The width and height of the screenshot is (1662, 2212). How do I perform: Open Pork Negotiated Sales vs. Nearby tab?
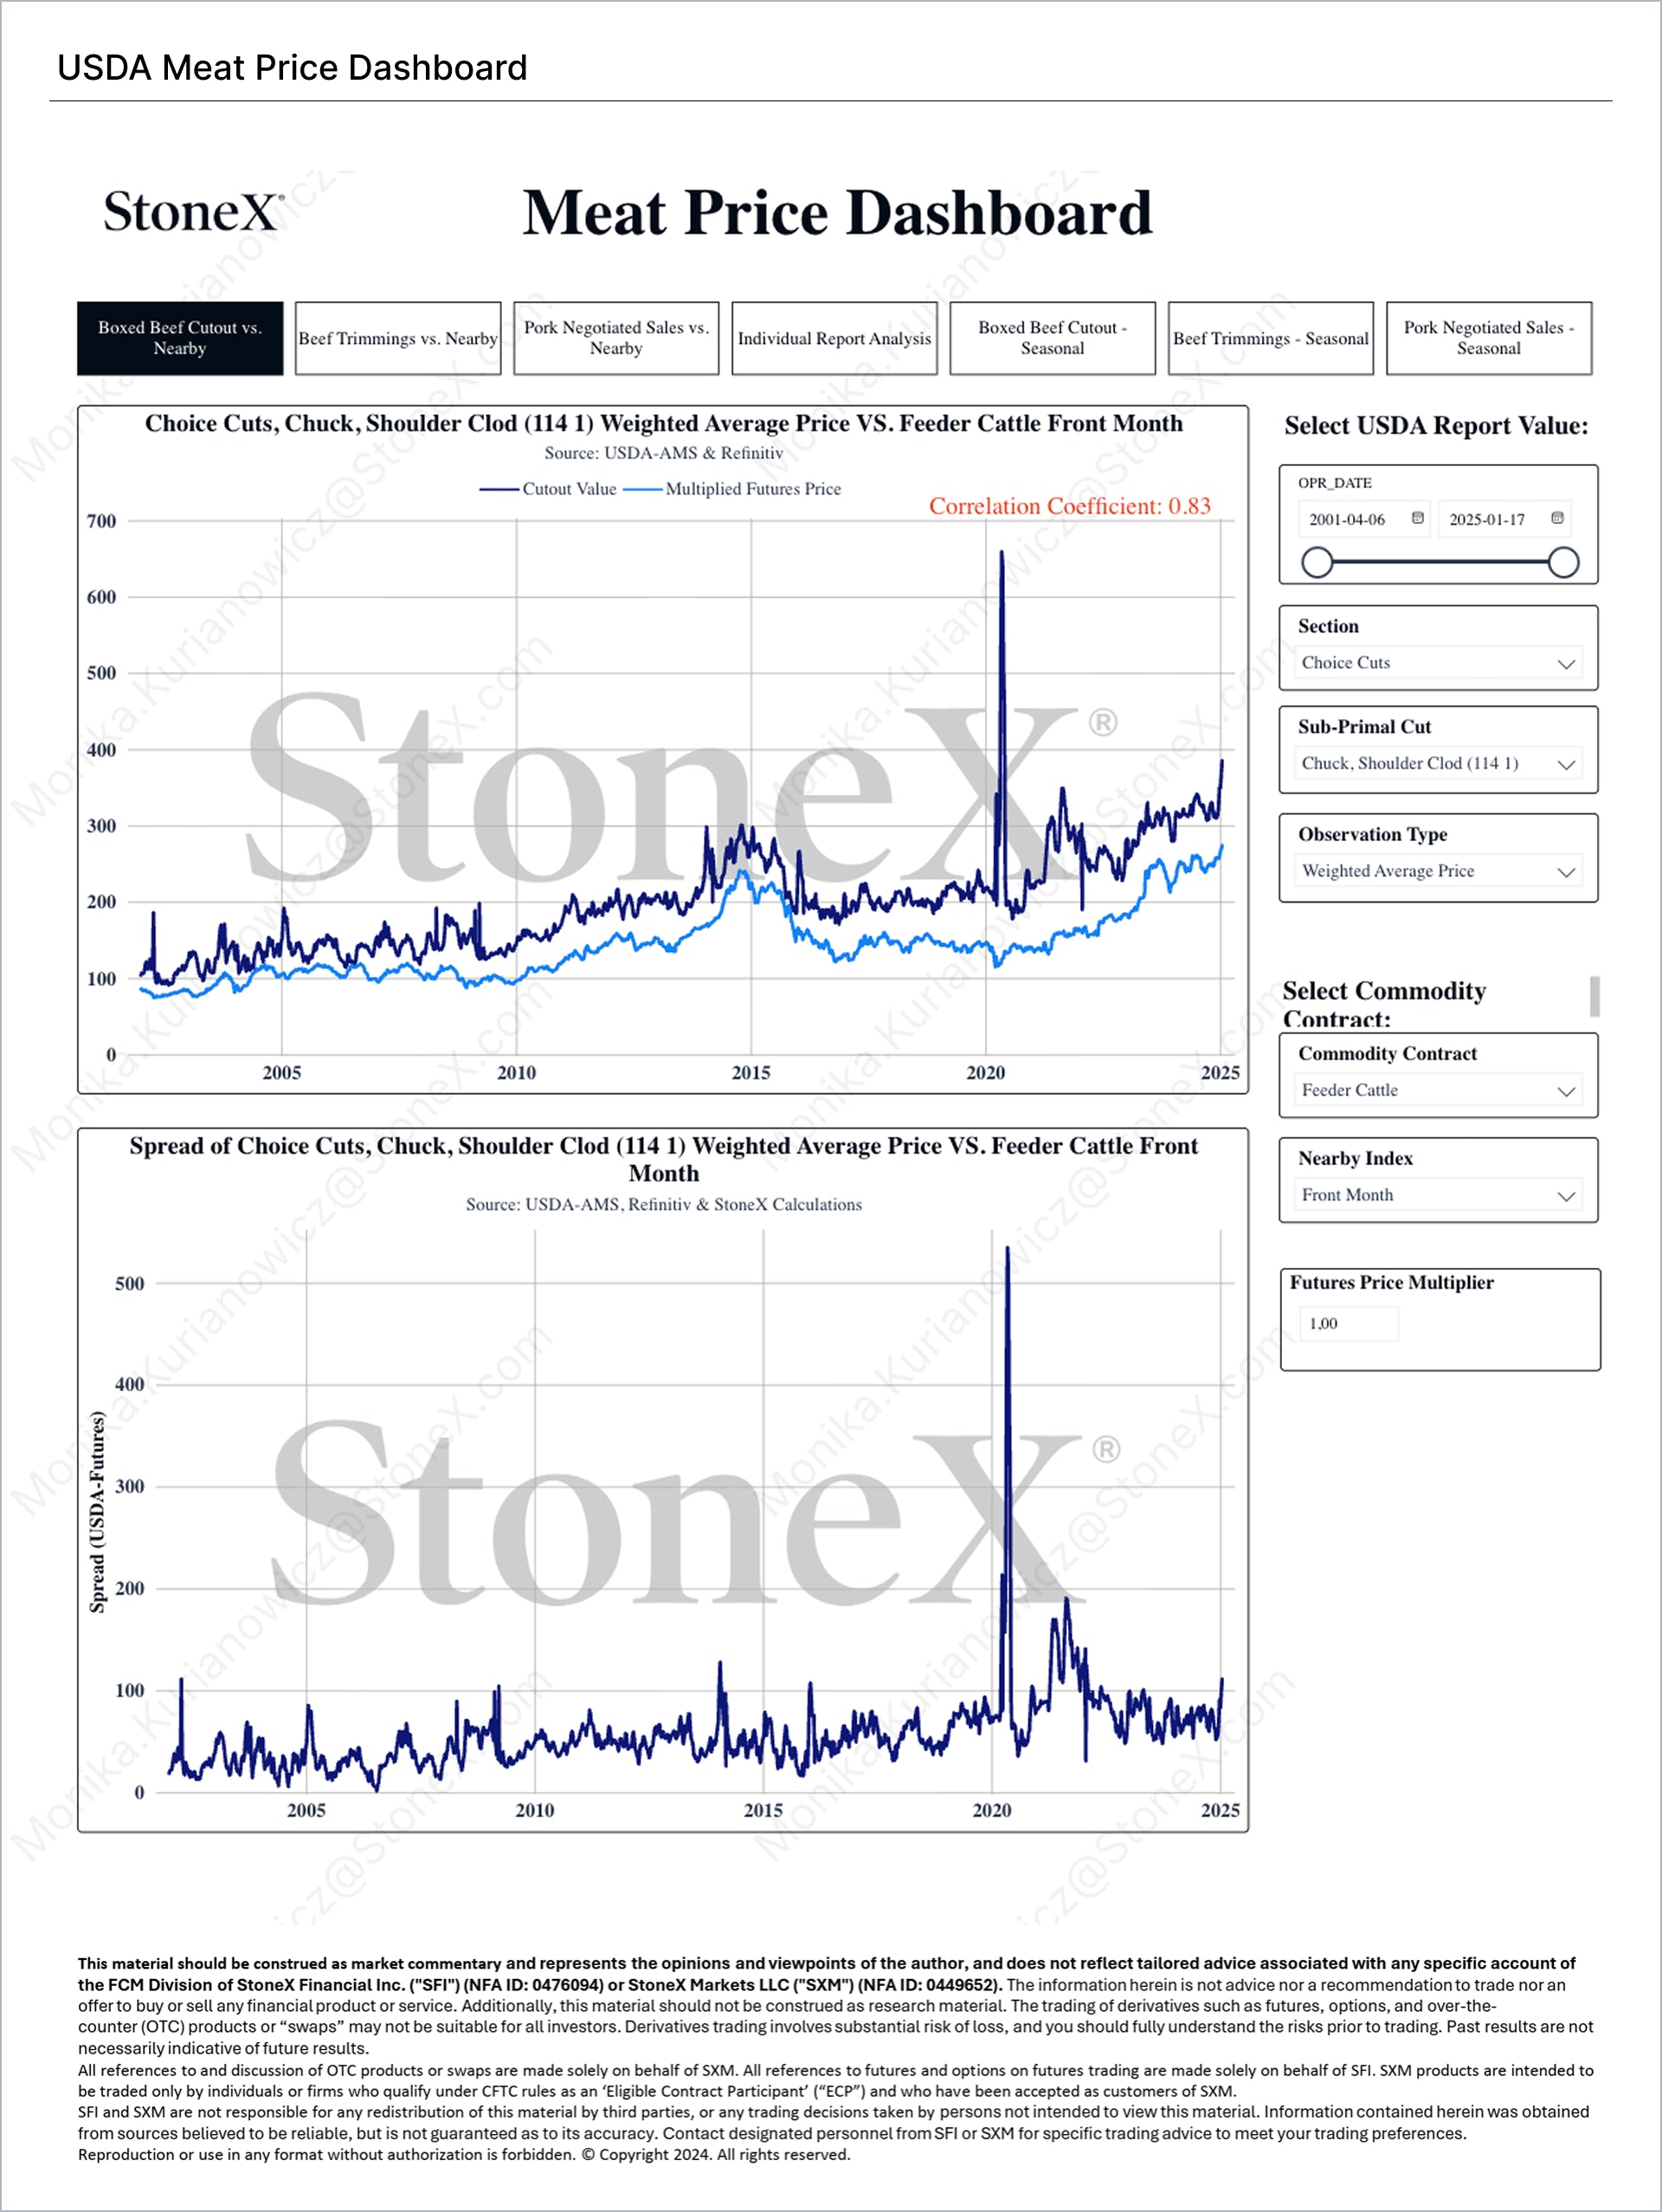[x=616, y=338]
